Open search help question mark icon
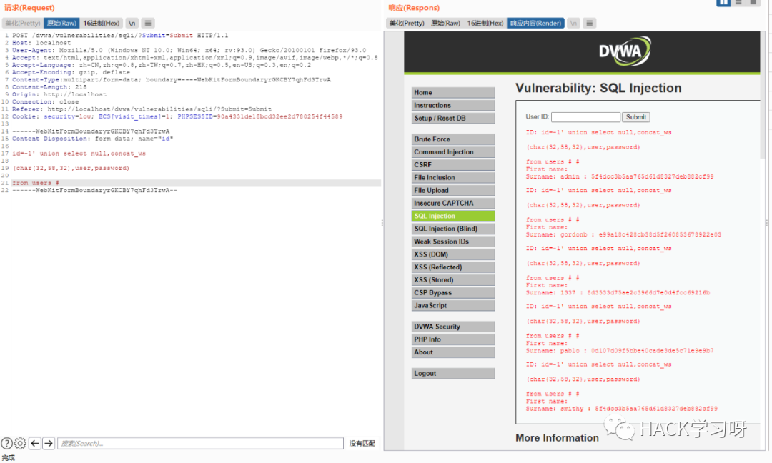This screenshot has width=772, height=463. (x=6, y=443)
